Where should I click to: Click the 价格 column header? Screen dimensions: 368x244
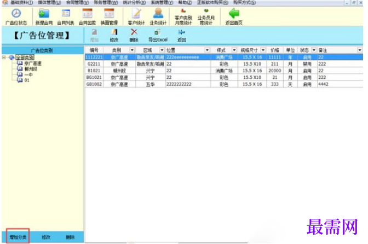click(x=275, y=50)
